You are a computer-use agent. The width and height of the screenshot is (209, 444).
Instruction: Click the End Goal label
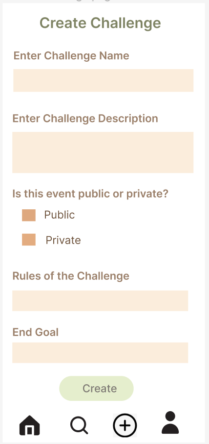click(36, 332)
